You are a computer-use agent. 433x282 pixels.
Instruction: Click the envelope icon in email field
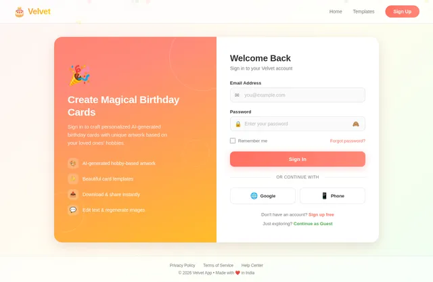click(237, 95)
